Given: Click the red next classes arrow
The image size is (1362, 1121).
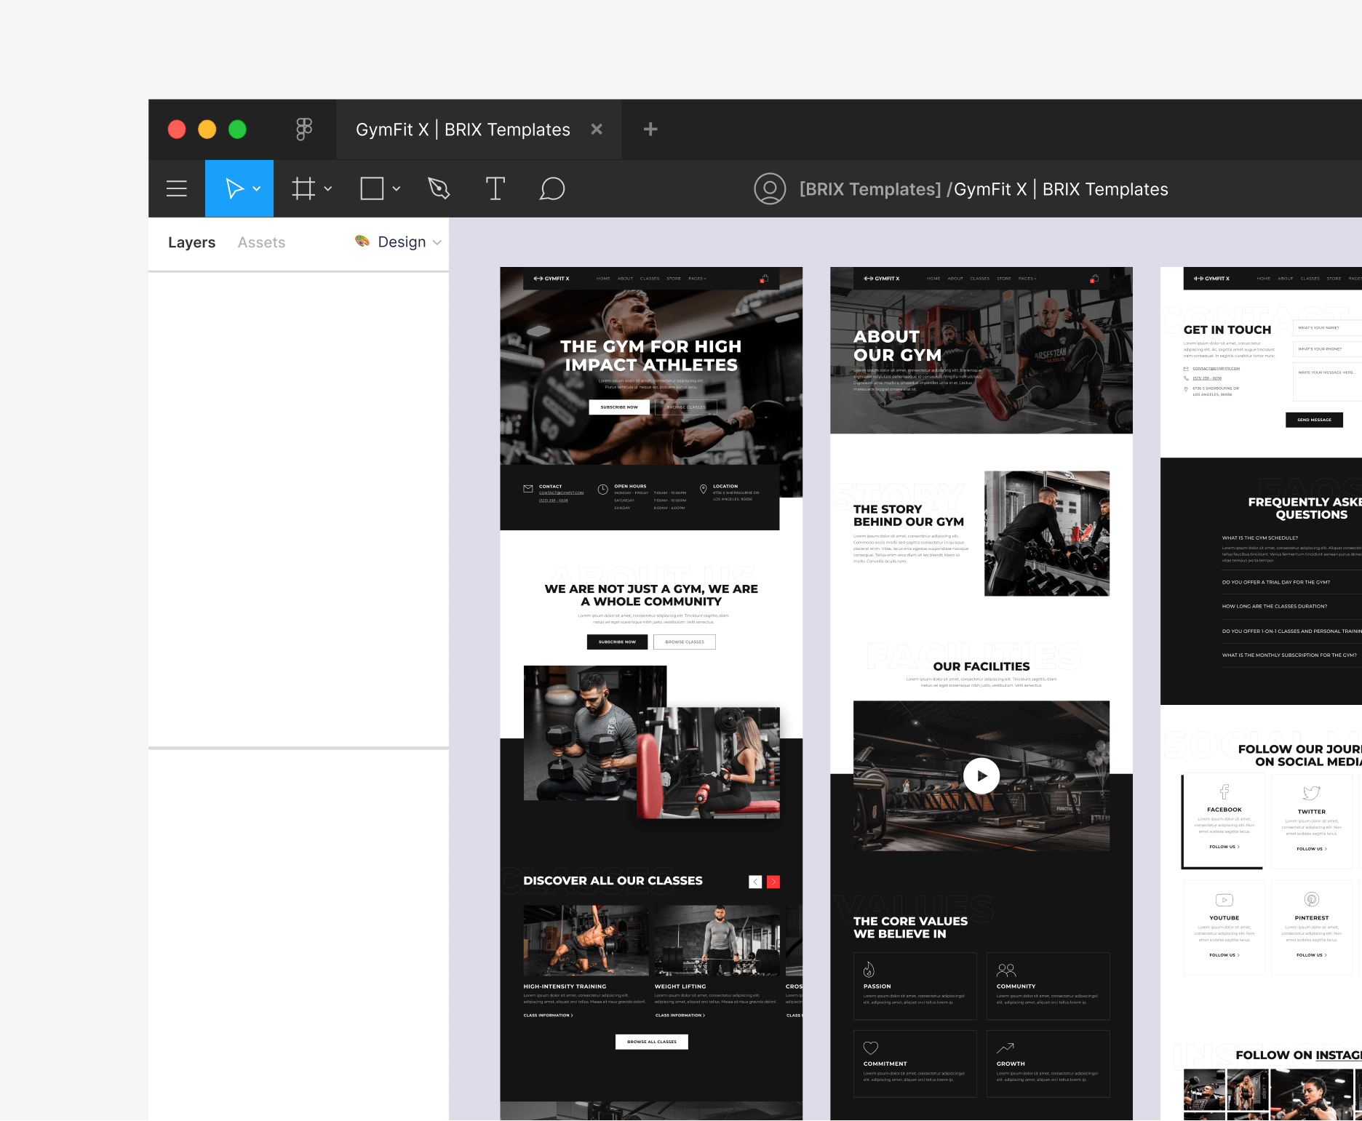Looking at the screenshot, I should [x=773, y=882].
